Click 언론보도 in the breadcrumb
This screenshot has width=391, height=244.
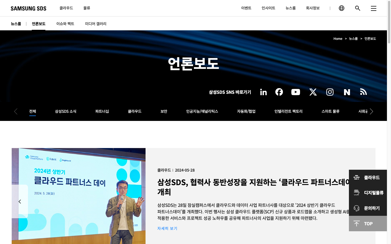370,39
